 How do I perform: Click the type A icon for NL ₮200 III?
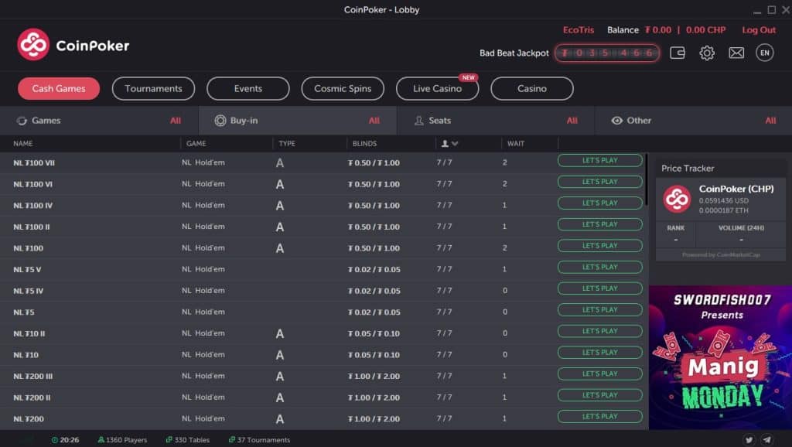280,377
